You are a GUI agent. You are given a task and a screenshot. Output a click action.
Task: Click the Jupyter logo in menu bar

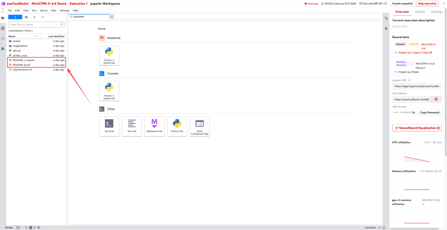click(x=3, y=10)
